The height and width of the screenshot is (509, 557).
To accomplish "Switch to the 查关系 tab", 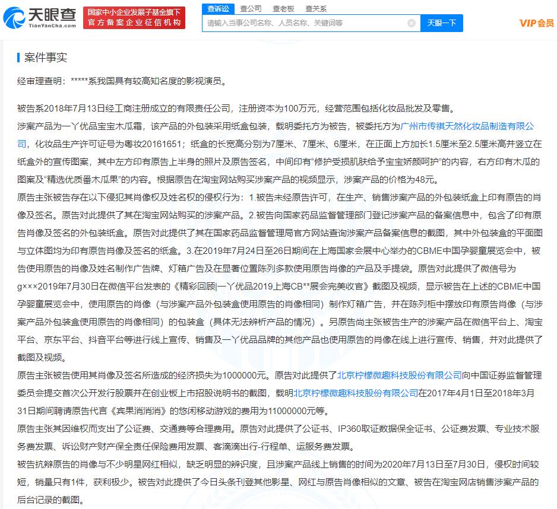I will point(316,8).
